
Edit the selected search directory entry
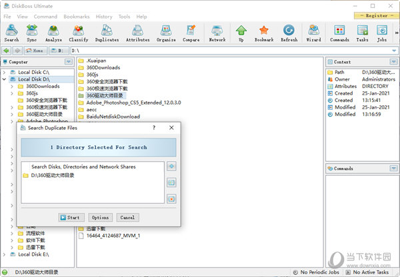(171, 182)
